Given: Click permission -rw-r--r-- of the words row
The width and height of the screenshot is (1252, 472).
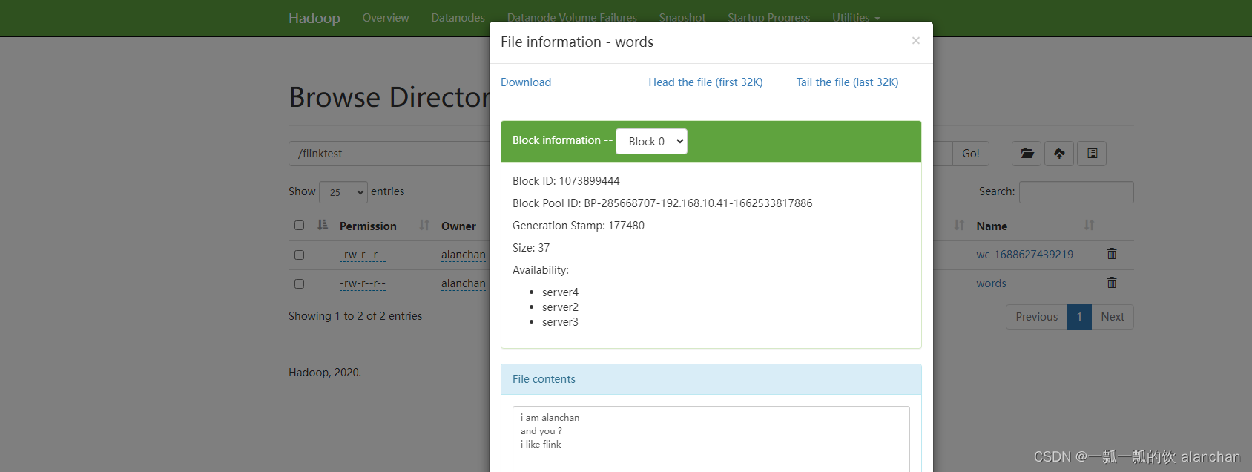Looking at the screenshot, I should coord(363,283).
